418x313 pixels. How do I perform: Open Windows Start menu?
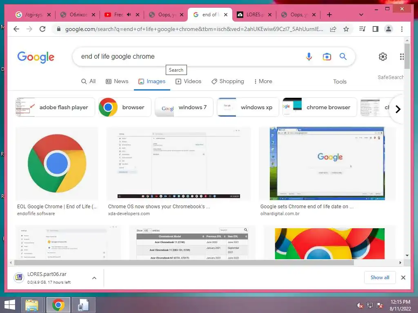click(x=10, y=305)
